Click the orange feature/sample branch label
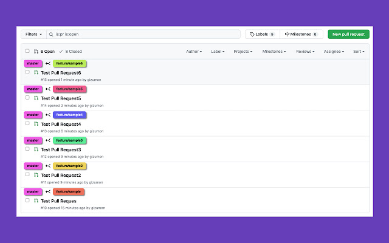The image size is (389, 243). (x=69, y=192)
